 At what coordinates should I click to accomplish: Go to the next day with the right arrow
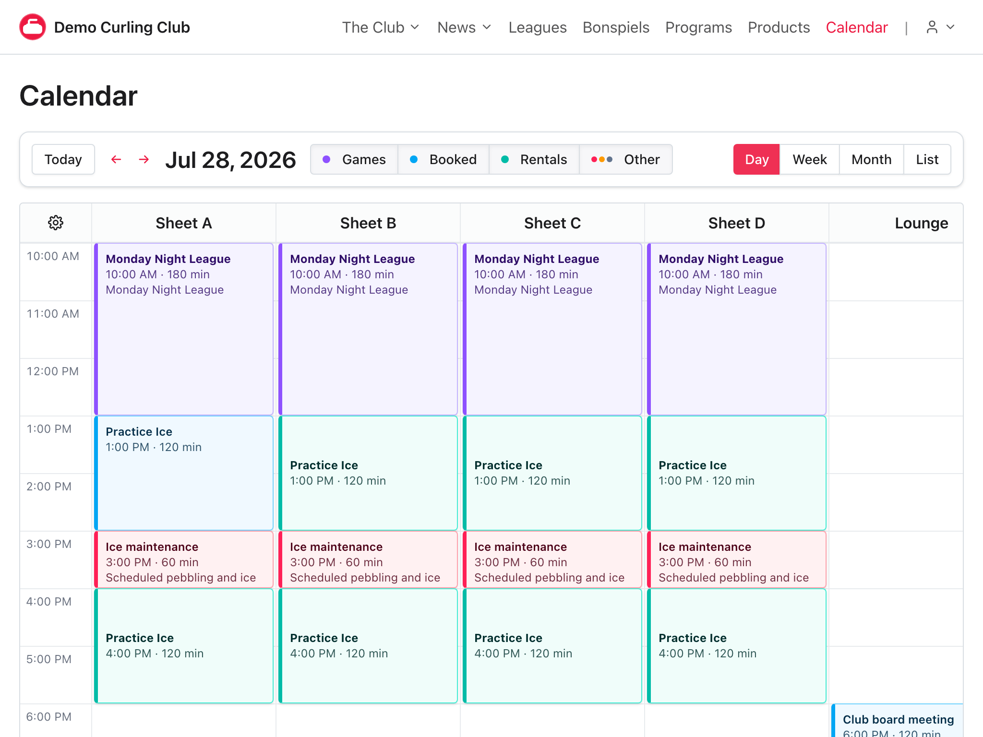click(144, 159)
